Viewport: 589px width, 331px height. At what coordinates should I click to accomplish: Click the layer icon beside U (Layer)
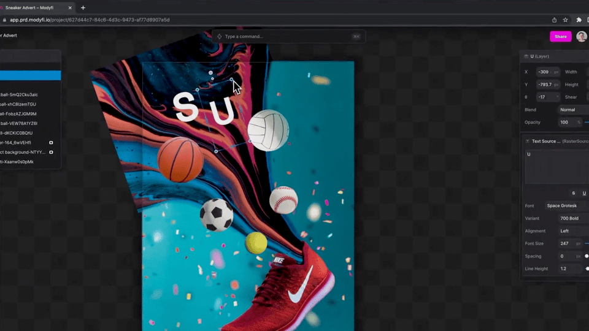click(526, 56)
